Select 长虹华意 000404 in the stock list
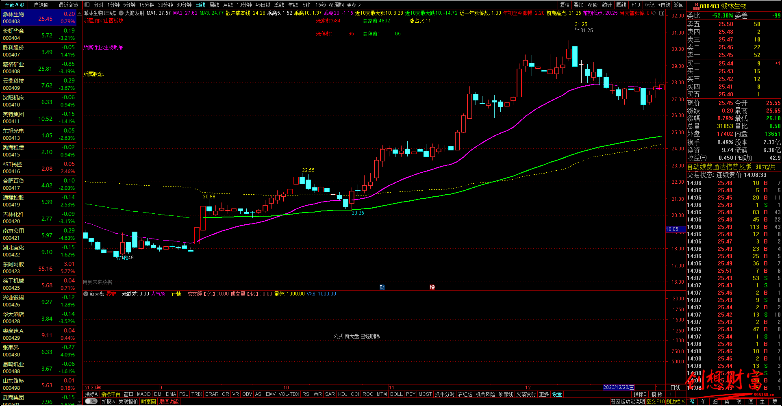Screen dimensions: 782x406 tap(39, 35)
